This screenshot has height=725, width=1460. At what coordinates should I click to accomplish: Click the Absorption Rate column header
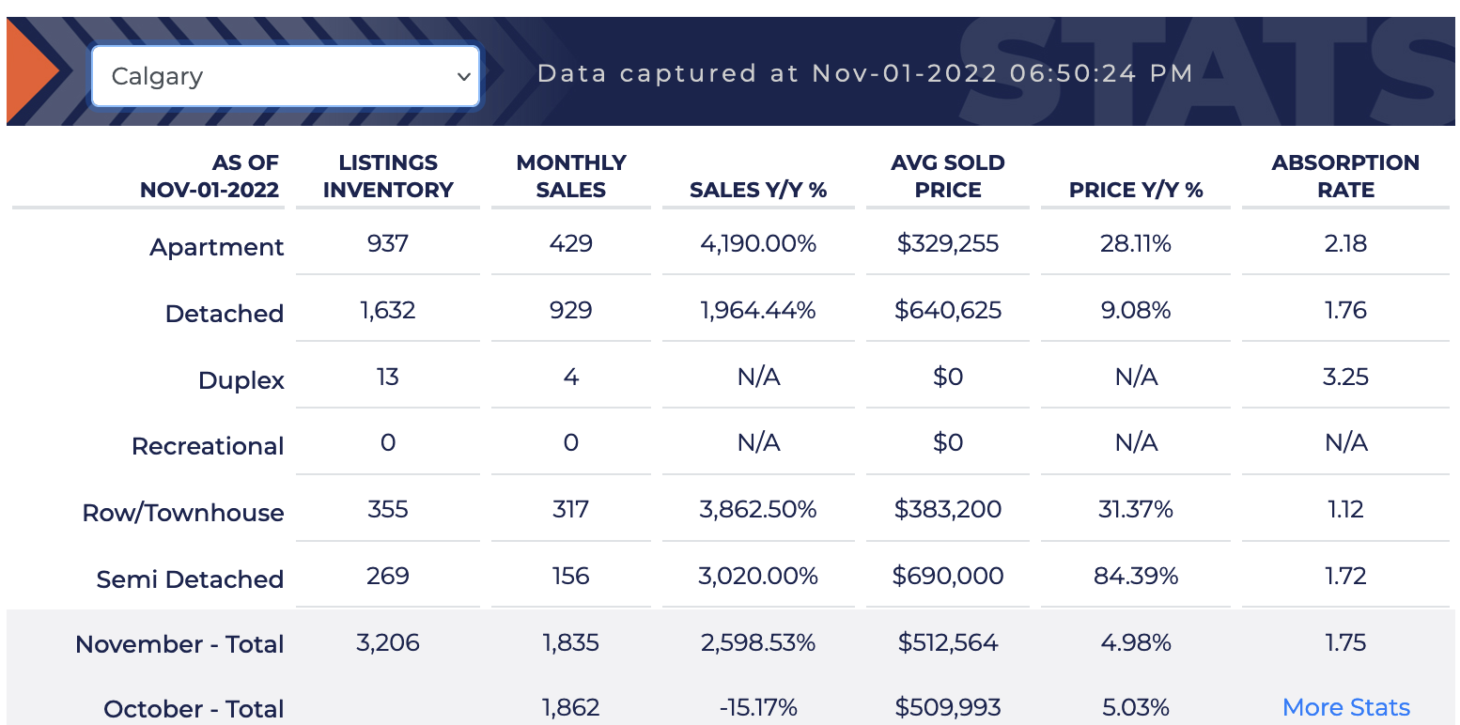(x=1345, y=177)
